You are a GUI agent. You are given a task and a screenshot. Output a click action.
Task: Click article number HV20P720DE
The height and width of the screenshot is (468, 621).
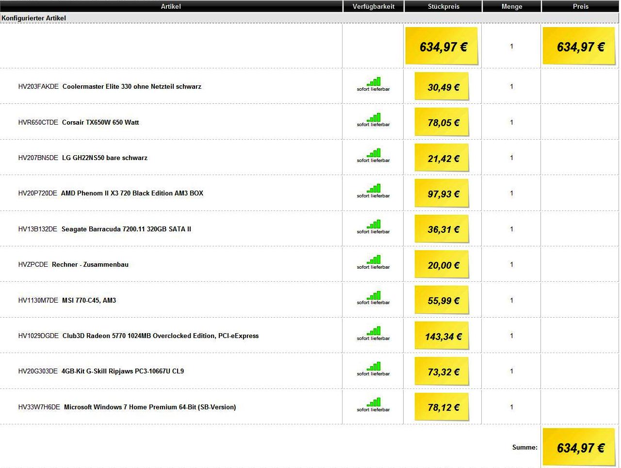click(38, 193)
